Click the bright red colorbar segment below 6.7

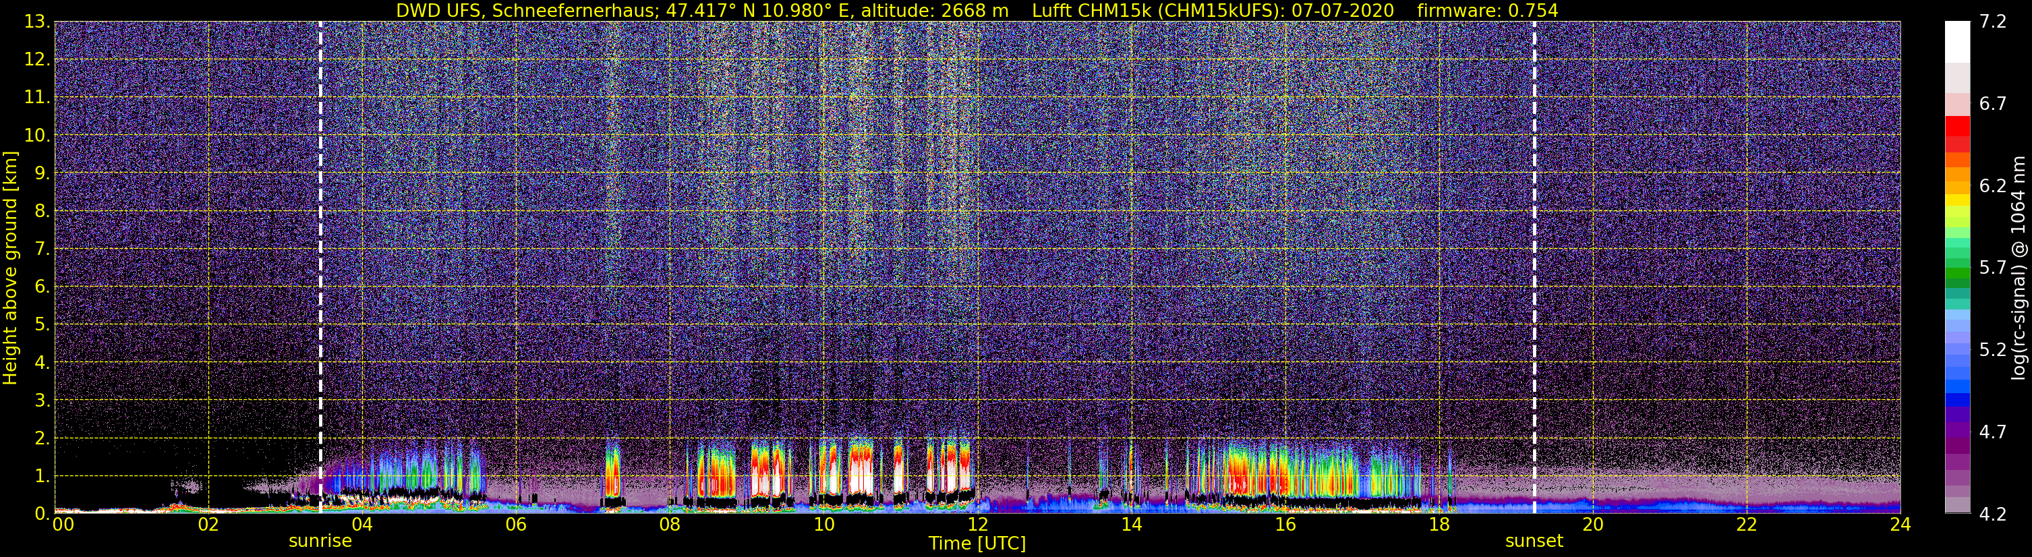point(1957,126)
